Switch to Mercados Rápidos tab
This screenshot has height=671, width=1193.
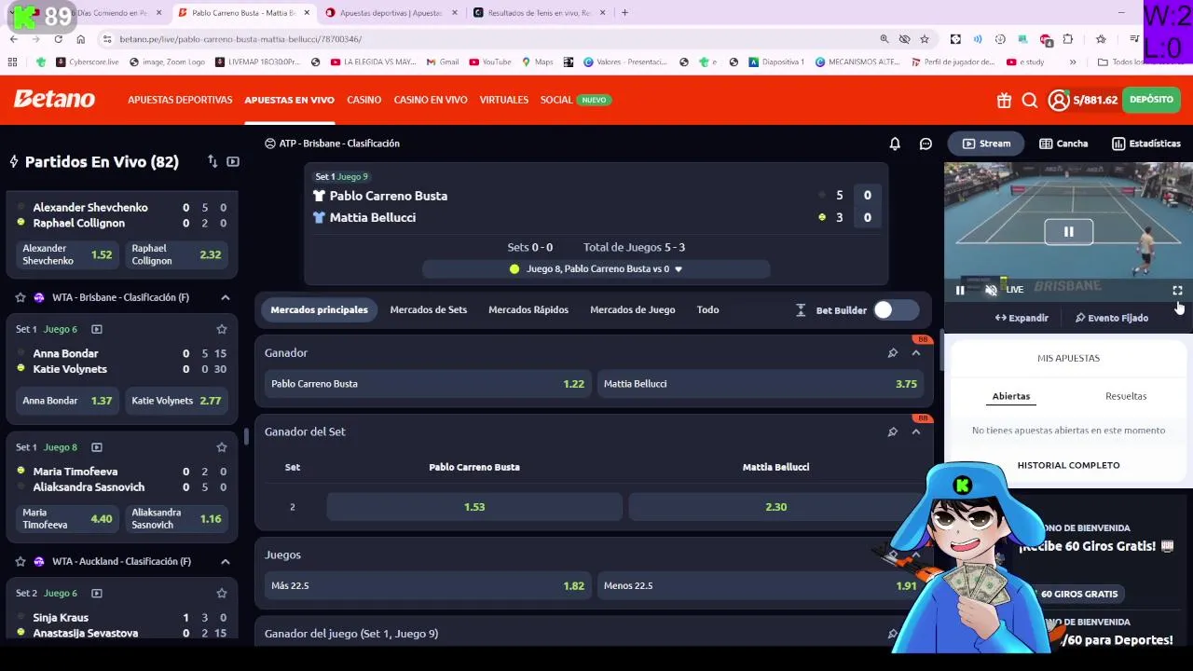[x=528, y=309]
